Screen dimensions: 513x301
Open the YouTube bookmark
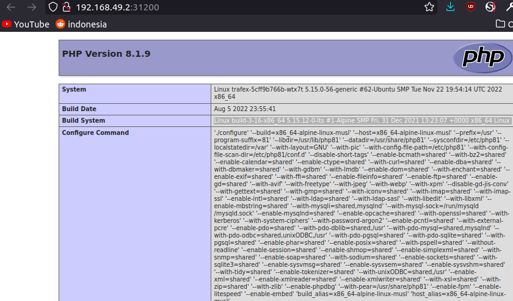coord(25,24)
